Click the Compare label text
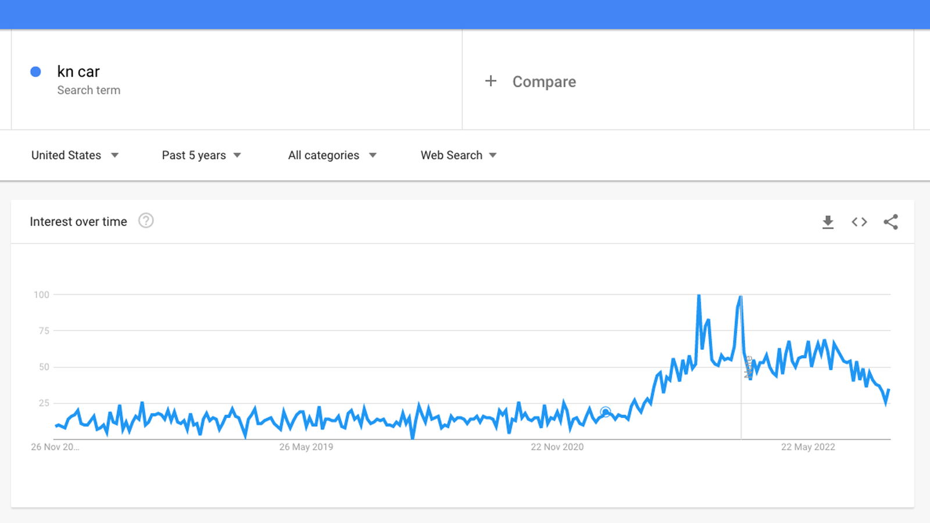This screenshot has width=930, height=523. pos(544,82)
